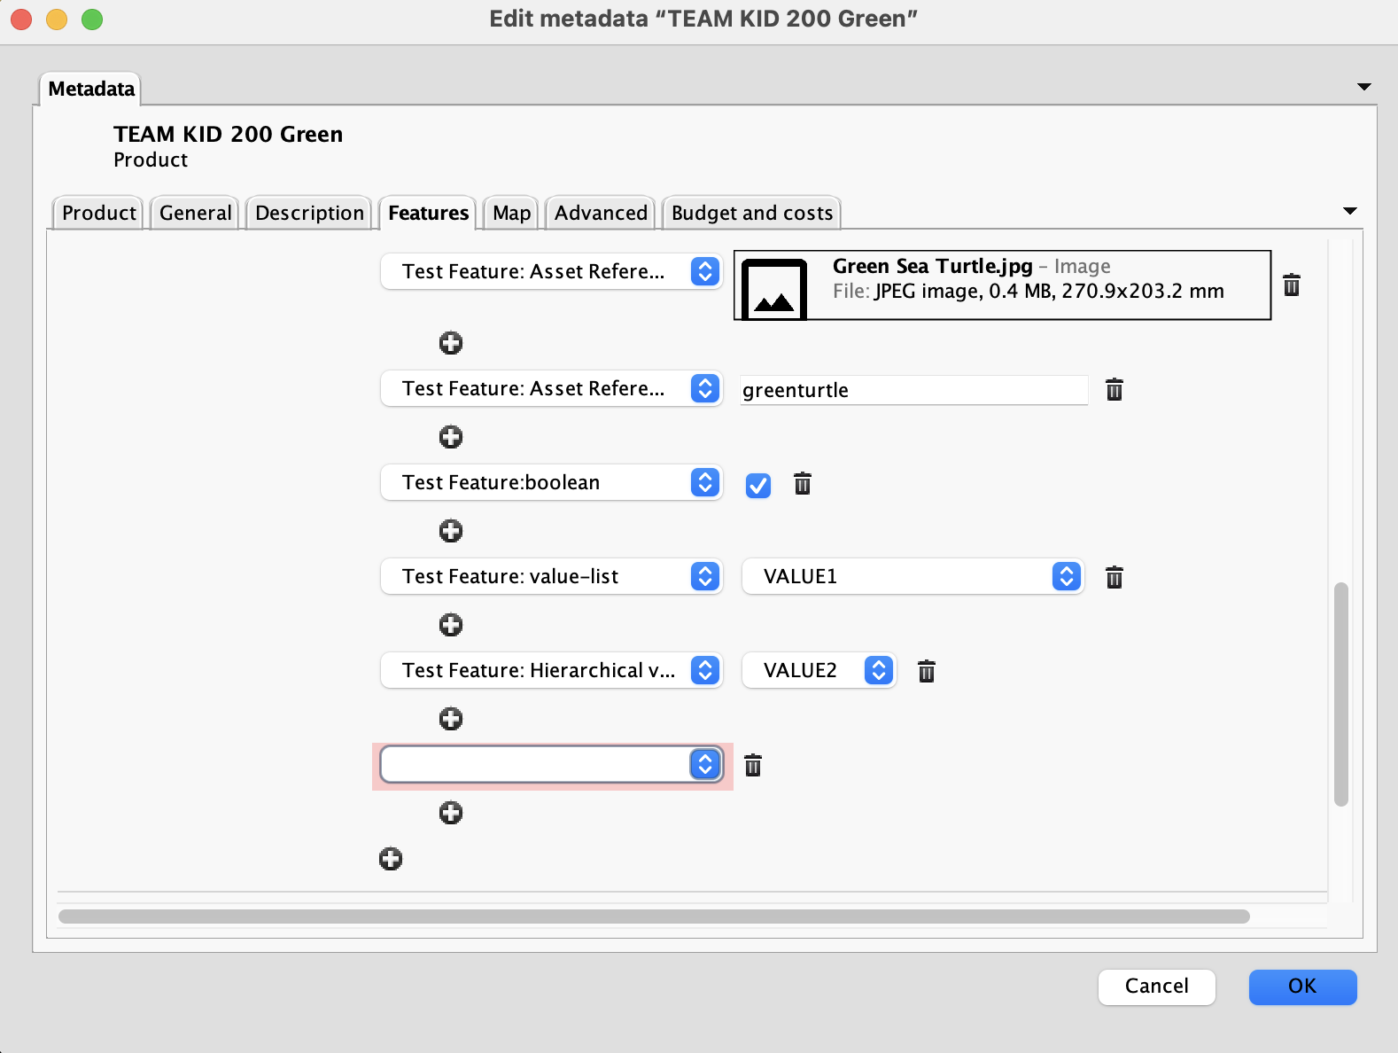Click plus icon below the boolean feature
1398x1053 pixels.
point(451,531)
